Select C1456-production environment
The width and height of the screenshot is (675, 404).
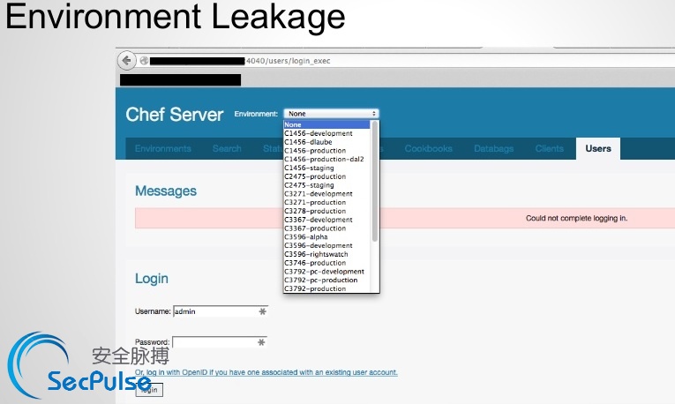(x=326, y=151)
